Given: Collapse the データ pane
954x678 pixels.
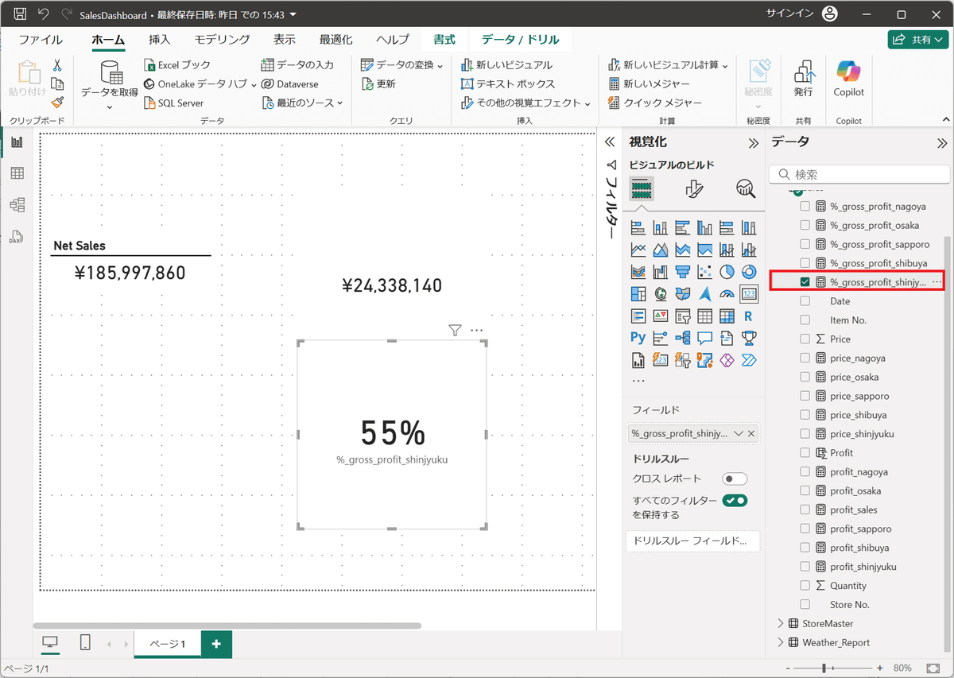Looking at the screenshot, I should click(942, 144).
